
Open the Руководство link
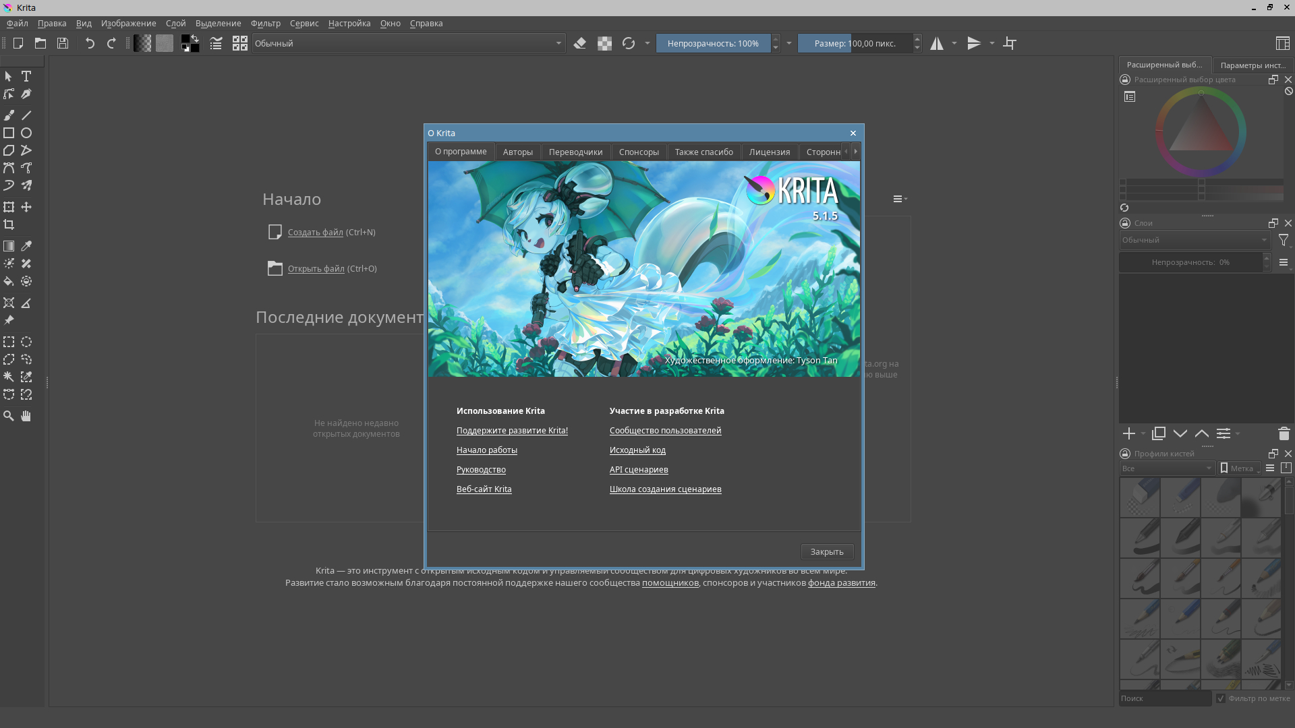[481, 469]
